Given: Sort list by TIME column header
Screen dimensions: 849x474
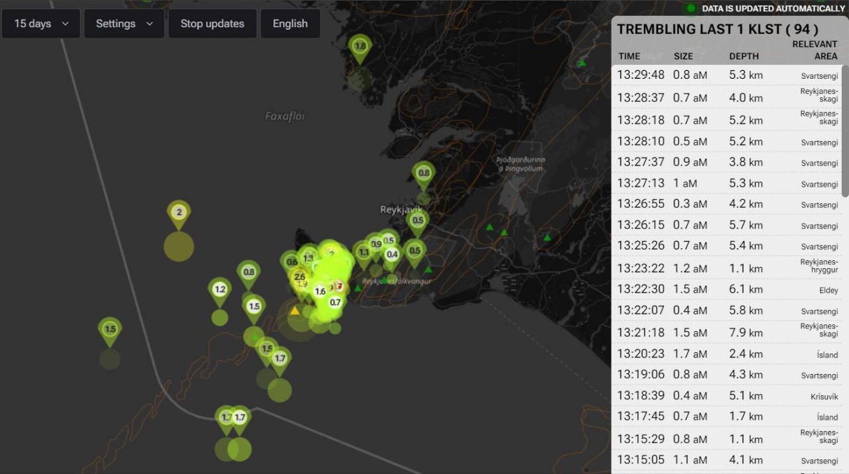Looking at the screenshot, I should tap(629, 56).
